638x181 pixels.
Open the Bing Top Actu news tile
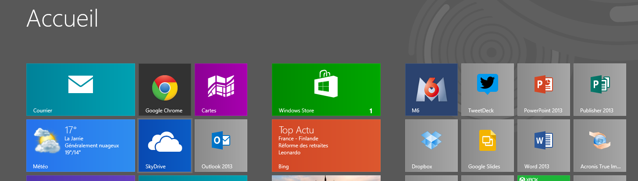[326, 146]
